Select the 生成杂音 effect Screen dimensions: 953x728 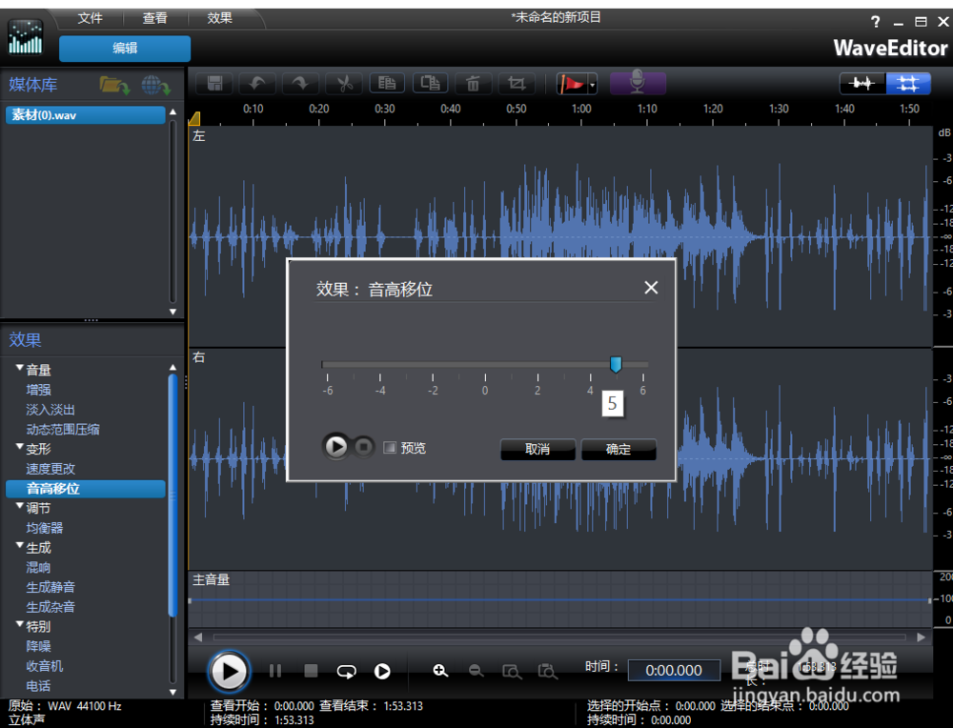point(51,607)
